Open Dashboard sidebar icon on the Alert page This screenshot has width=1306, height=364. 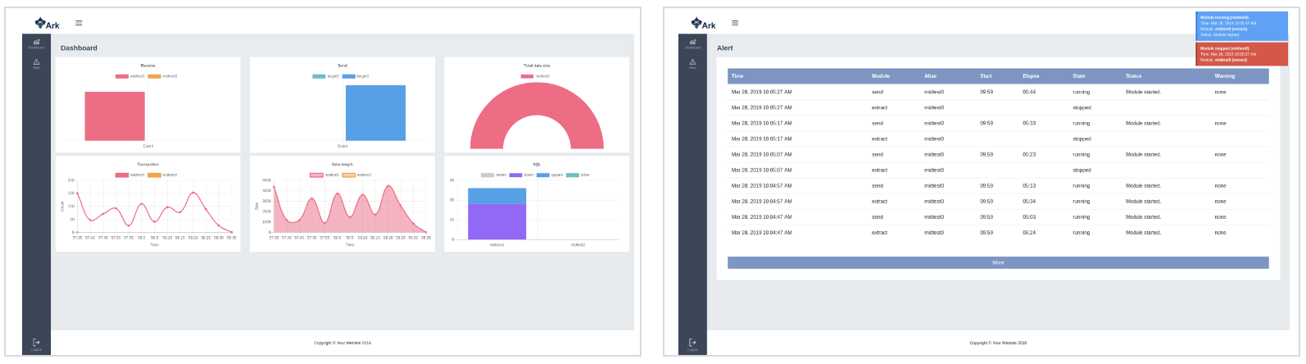(692, 43)
